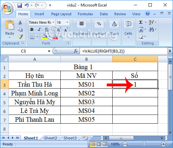This screenshot has width=173, height=148.
Task: Switch to the Data tab
Action: tap(104, 14)
